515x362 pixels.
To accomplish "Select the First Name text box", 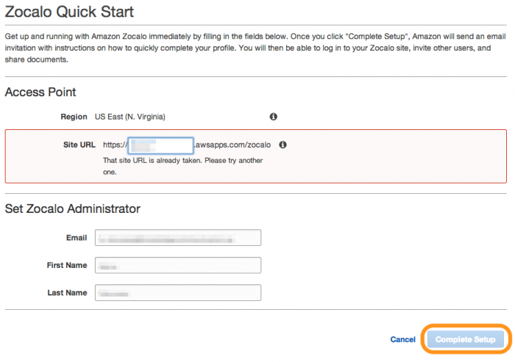I will (x=178, y=265).
